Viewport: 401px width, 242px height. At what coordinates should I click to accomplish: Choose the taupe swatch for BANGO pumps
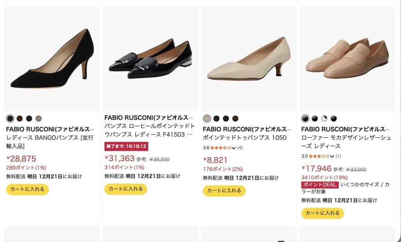pos(38,119)
